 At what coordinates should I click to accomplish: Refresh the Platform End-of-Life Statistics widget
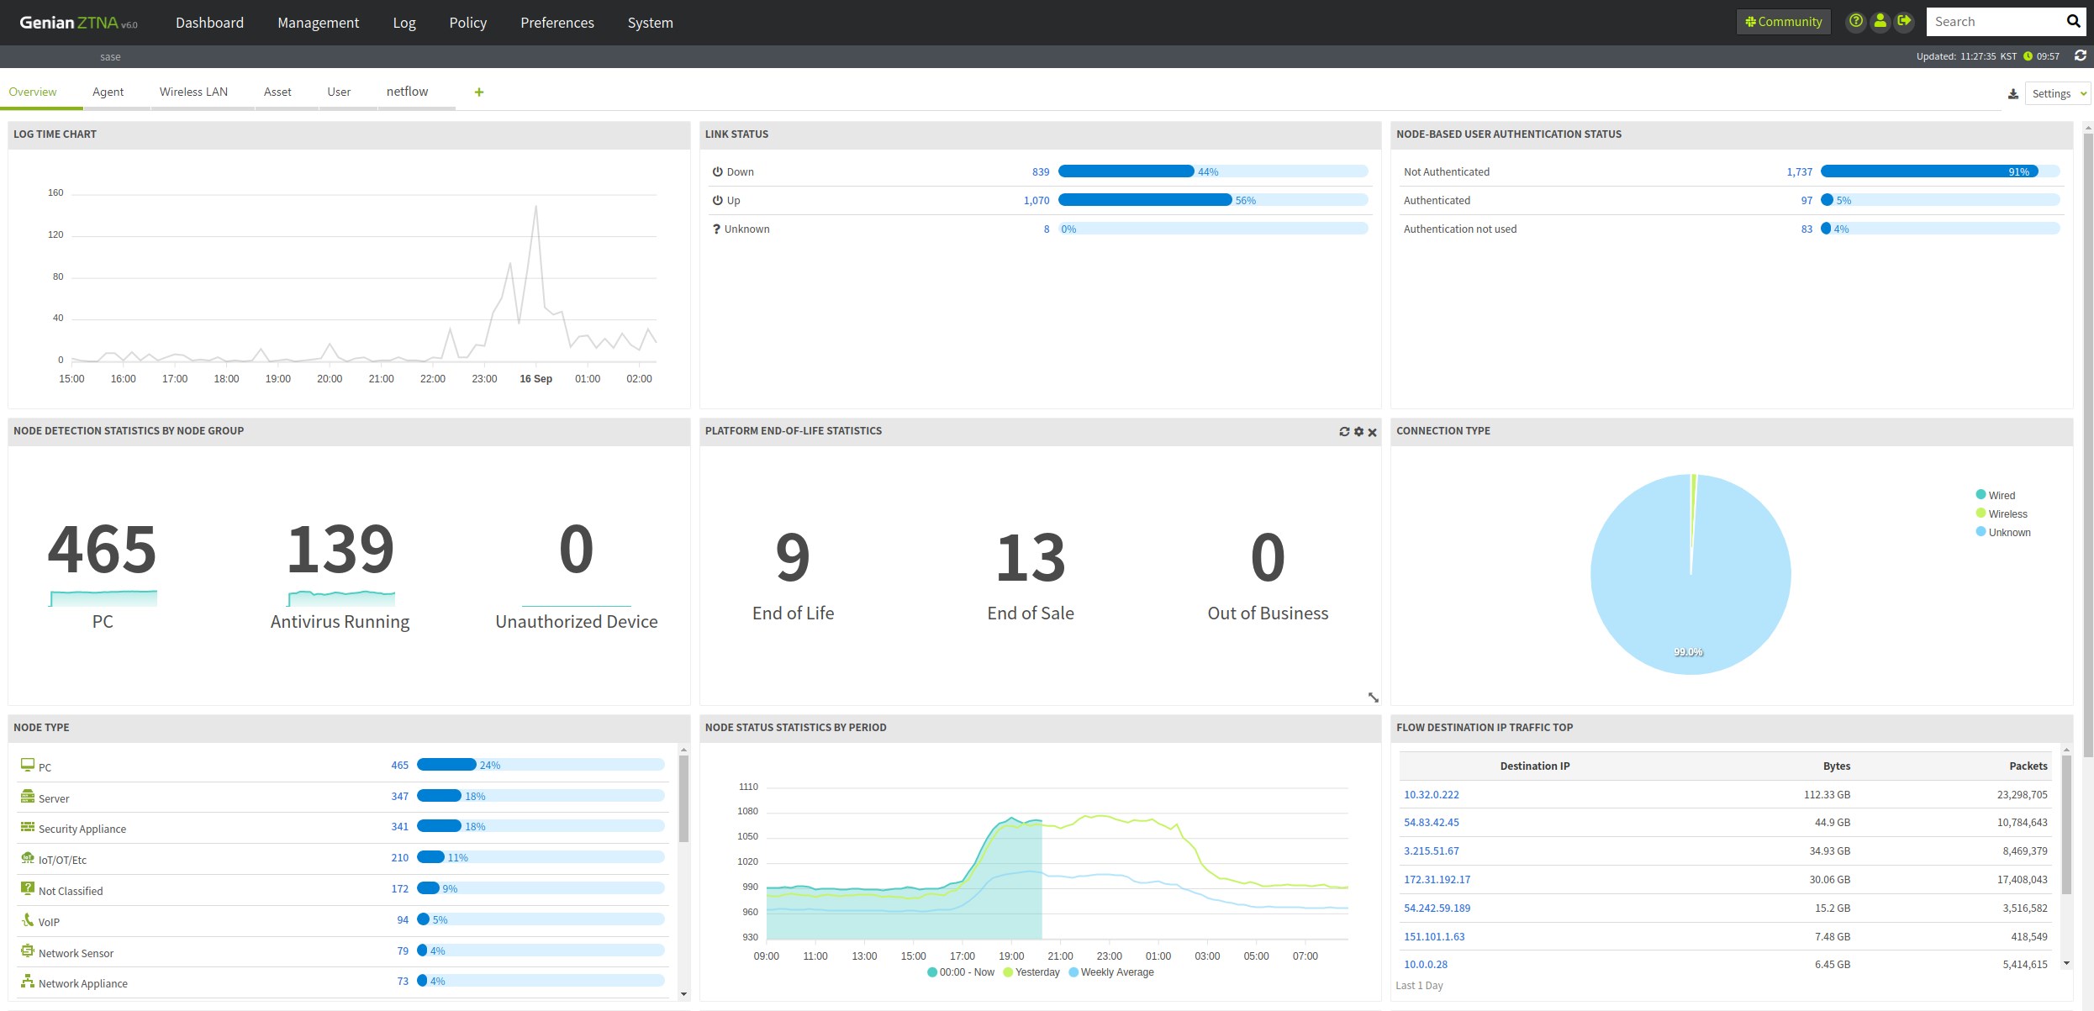tap(1344, 432)
